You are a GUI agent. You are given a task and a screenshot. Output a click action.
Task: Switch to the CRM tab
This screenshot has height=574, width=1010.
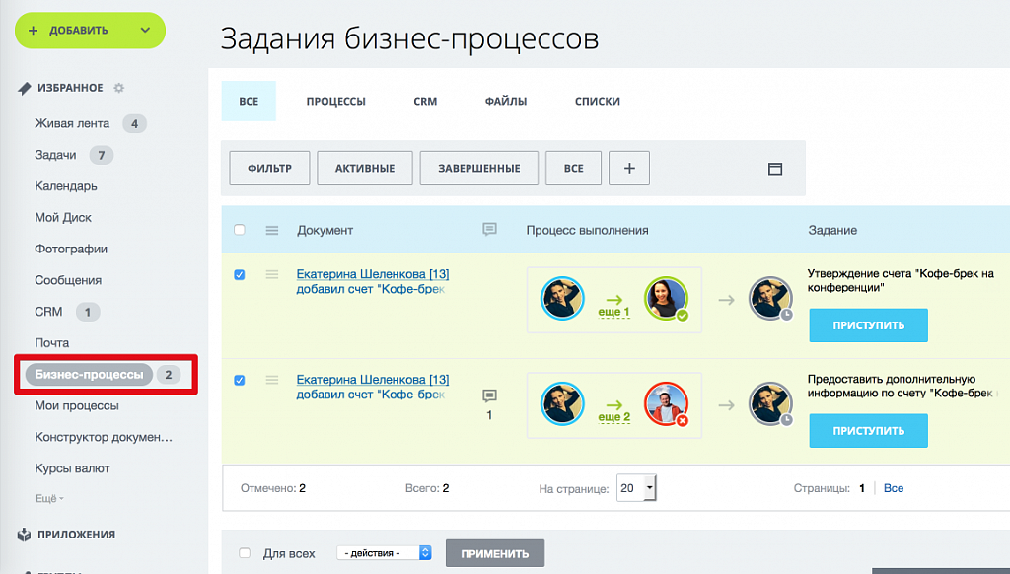point(425,102)
